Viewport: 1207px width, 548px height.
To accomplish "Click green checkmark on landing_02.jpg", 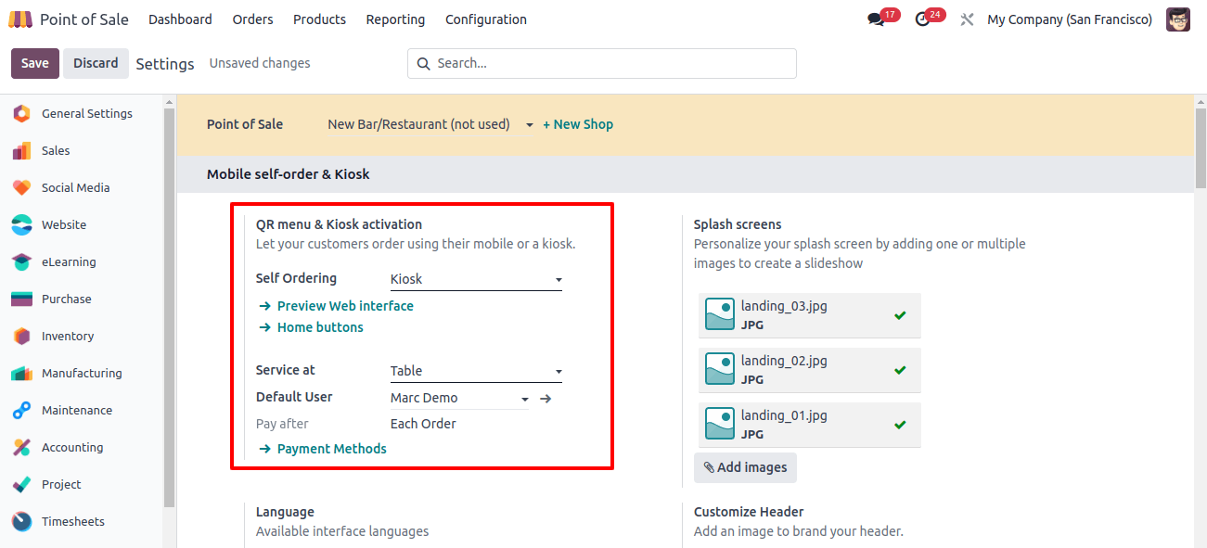I will click(900, 370).
